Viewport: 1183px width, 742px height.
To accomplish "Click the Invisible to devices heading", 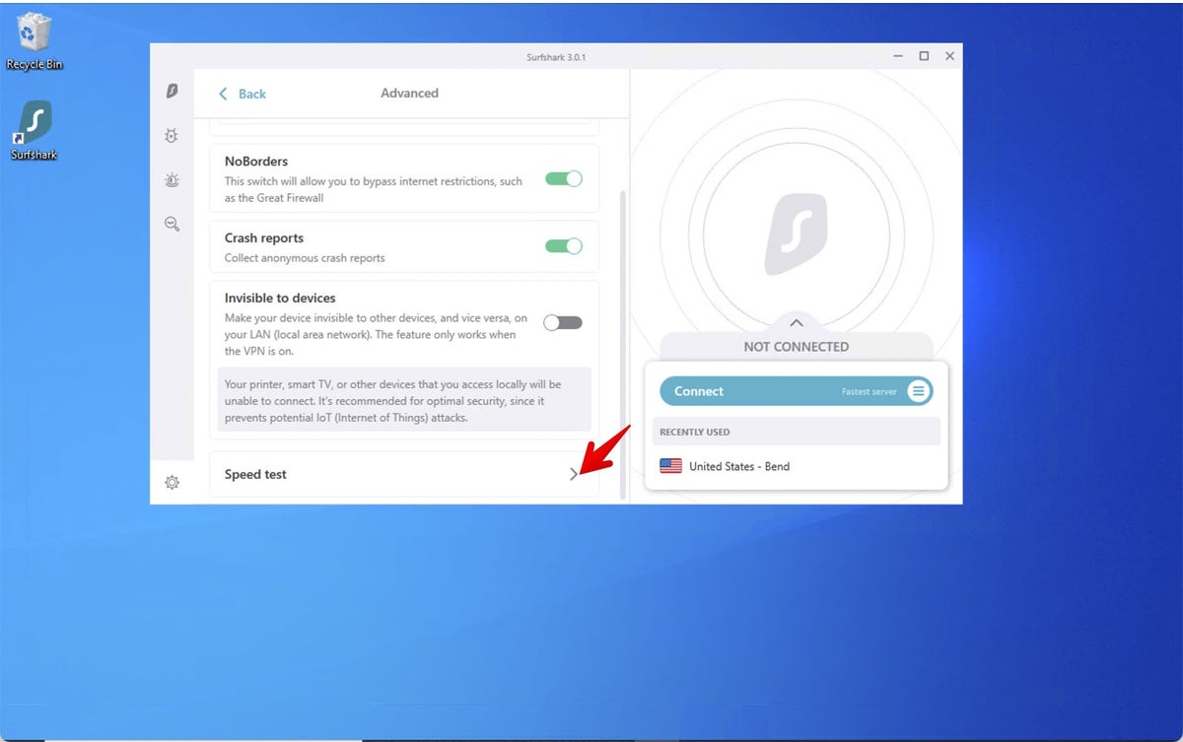I will pyautogui.click(x=280, y=298).
